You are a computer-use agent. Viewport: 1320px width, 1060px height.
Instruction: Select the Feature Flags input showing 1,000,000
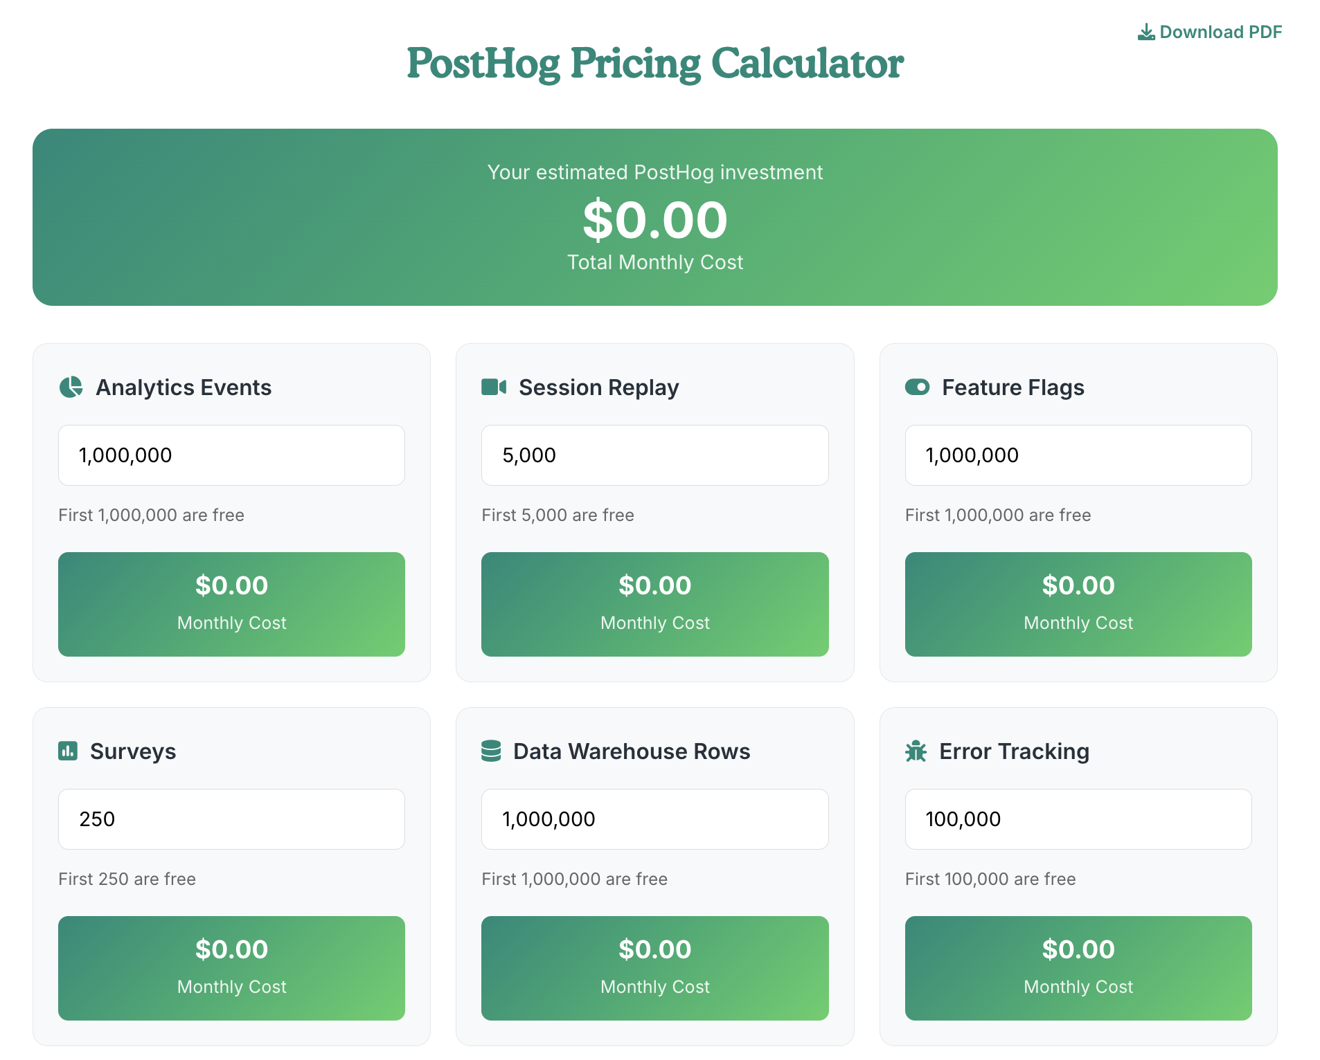pyautogui.click(x=1078, y=455)
